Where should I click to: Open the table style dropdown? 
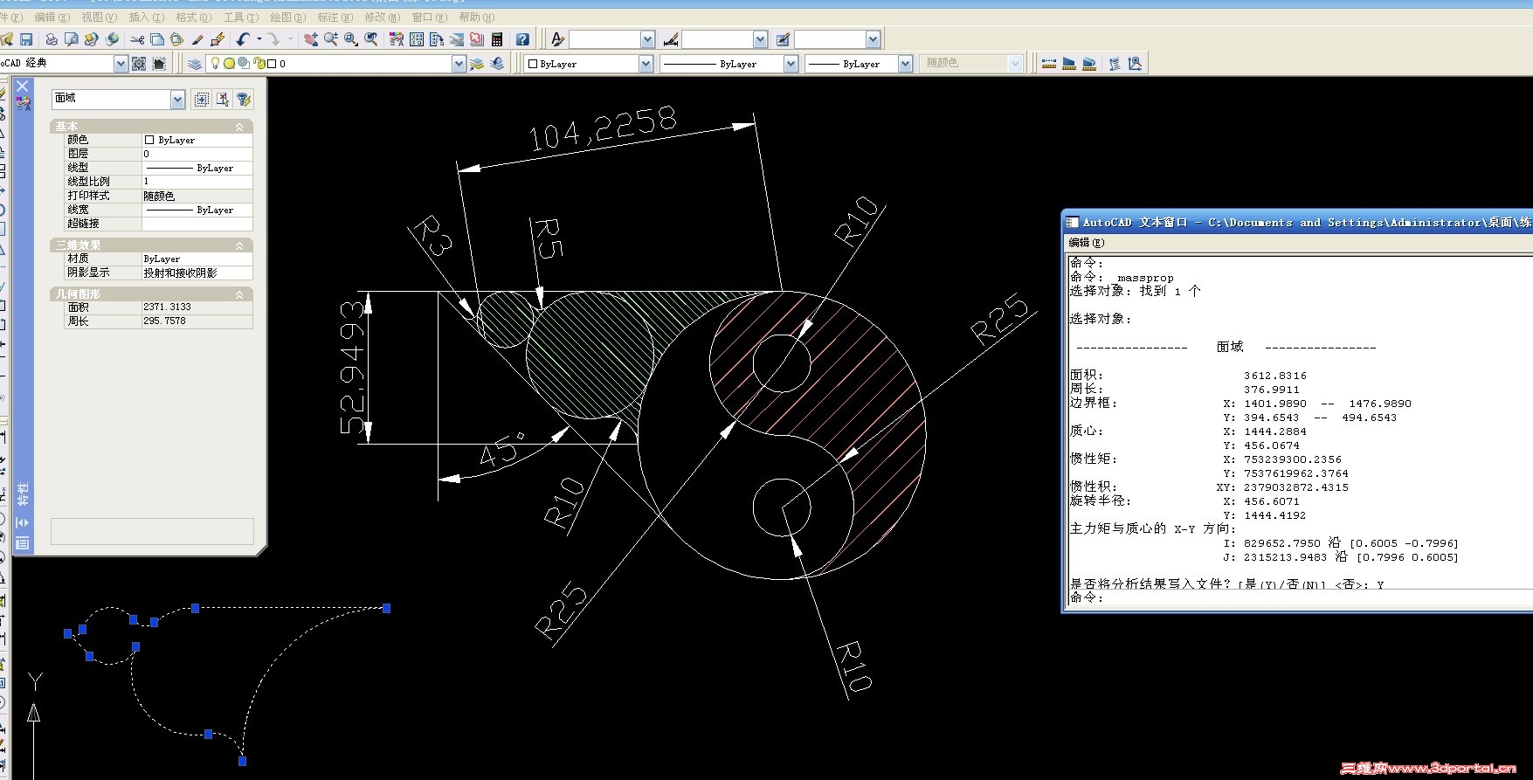tap(873, 39)
